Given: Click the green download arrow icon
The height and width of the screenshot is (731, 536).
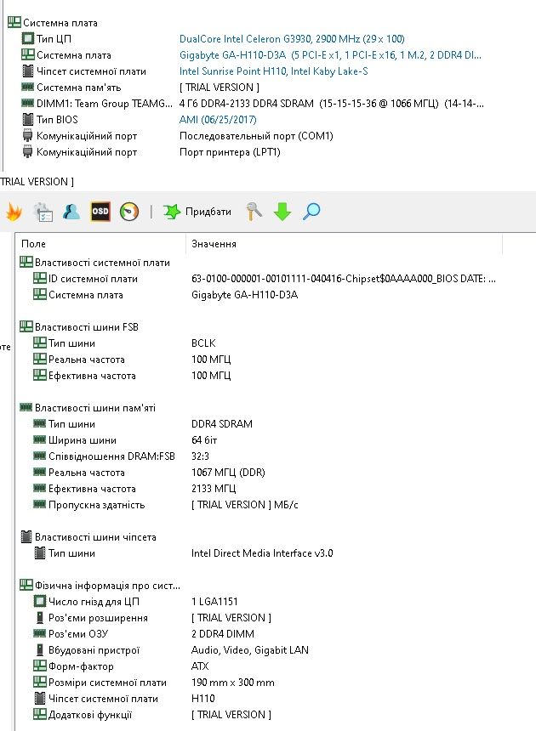Looking at the screenshot, I should (282, 212).
